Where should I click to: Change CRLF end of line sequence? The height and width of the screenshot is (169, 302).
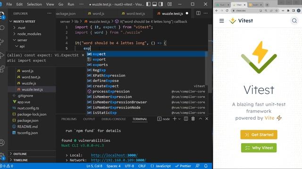coord(142,166)
